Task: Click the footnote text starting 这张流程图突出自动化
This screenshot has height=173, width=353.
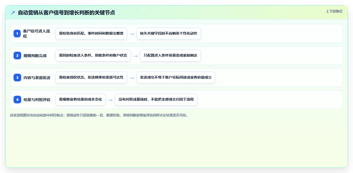Action: [x=100, y=115]
